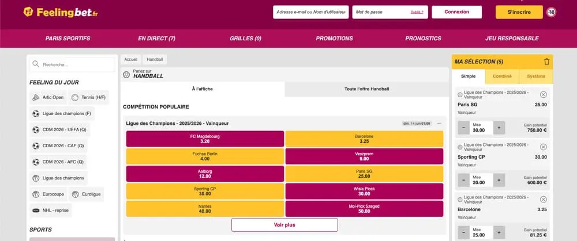
Task: Click the Connexion button
Action: click(456, 12)
